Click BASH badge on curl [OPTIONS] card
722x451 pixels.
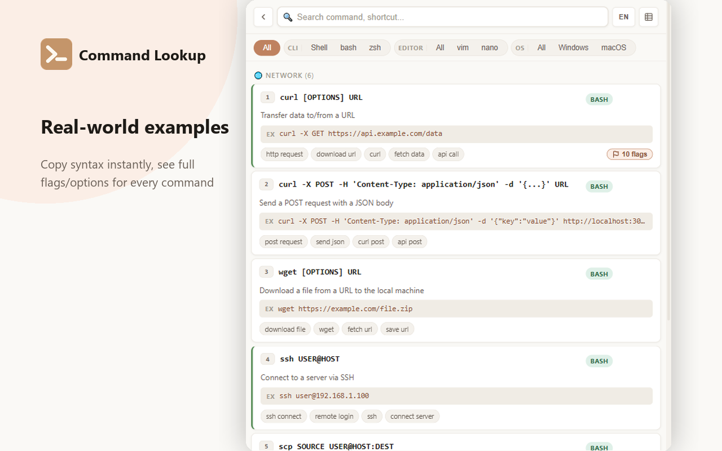(x=599, y=100)
